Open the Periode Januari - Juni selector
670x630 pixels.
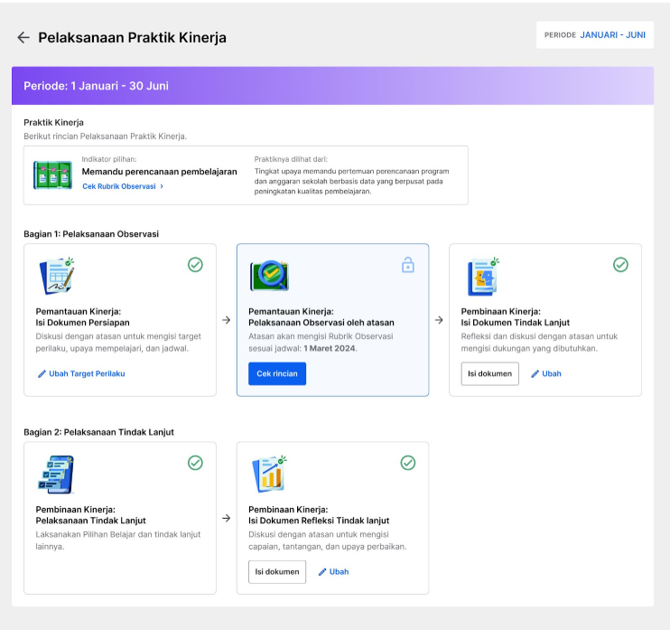[595, 35]
